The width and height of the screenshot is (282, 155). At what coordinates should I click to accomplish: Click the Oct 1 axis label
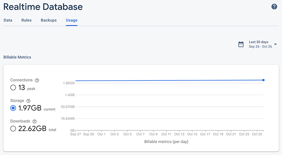102,134
